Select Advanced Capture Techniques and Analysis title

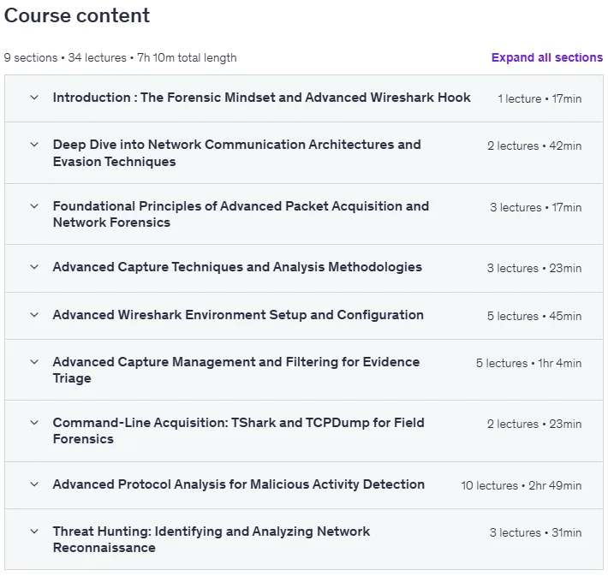pyautogui.click(x=237, y=267)
